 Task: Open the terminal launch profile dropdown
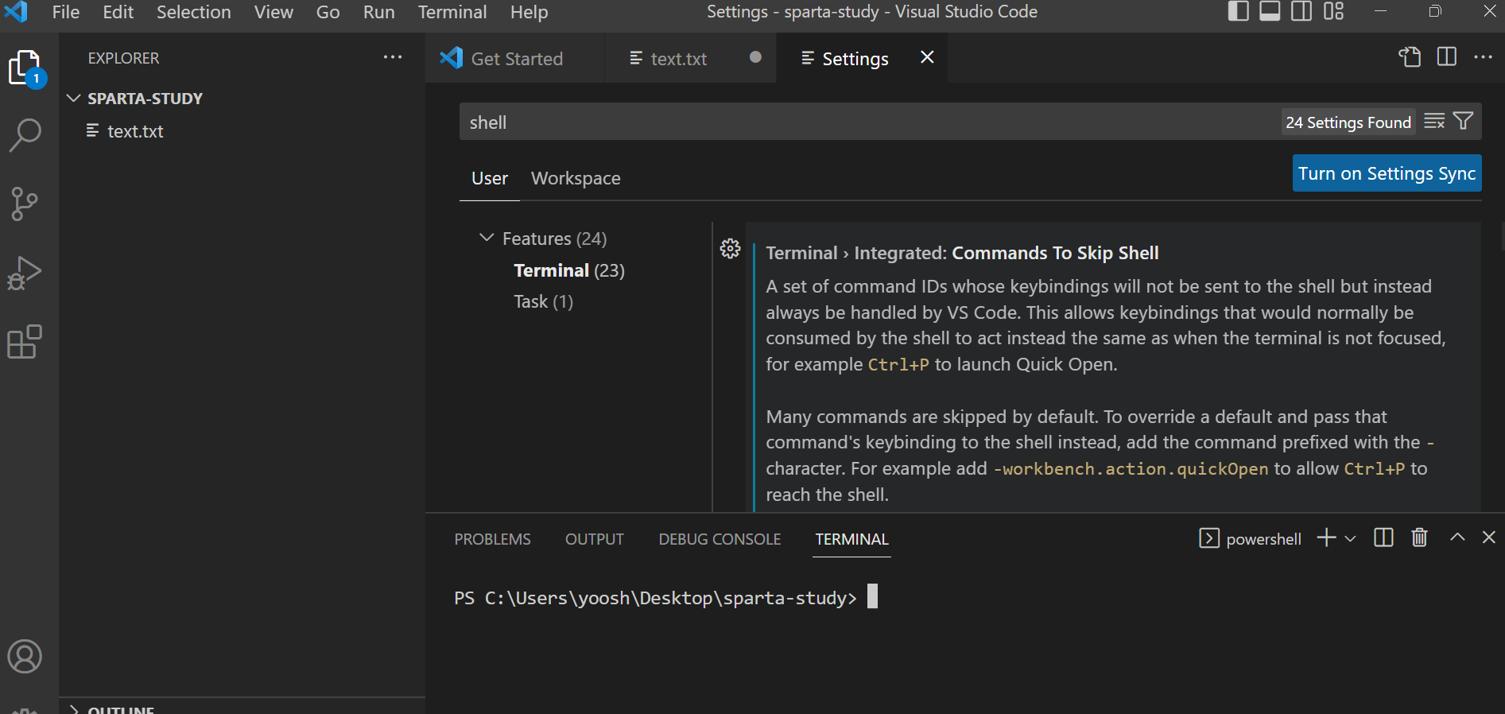point(1350,539)
